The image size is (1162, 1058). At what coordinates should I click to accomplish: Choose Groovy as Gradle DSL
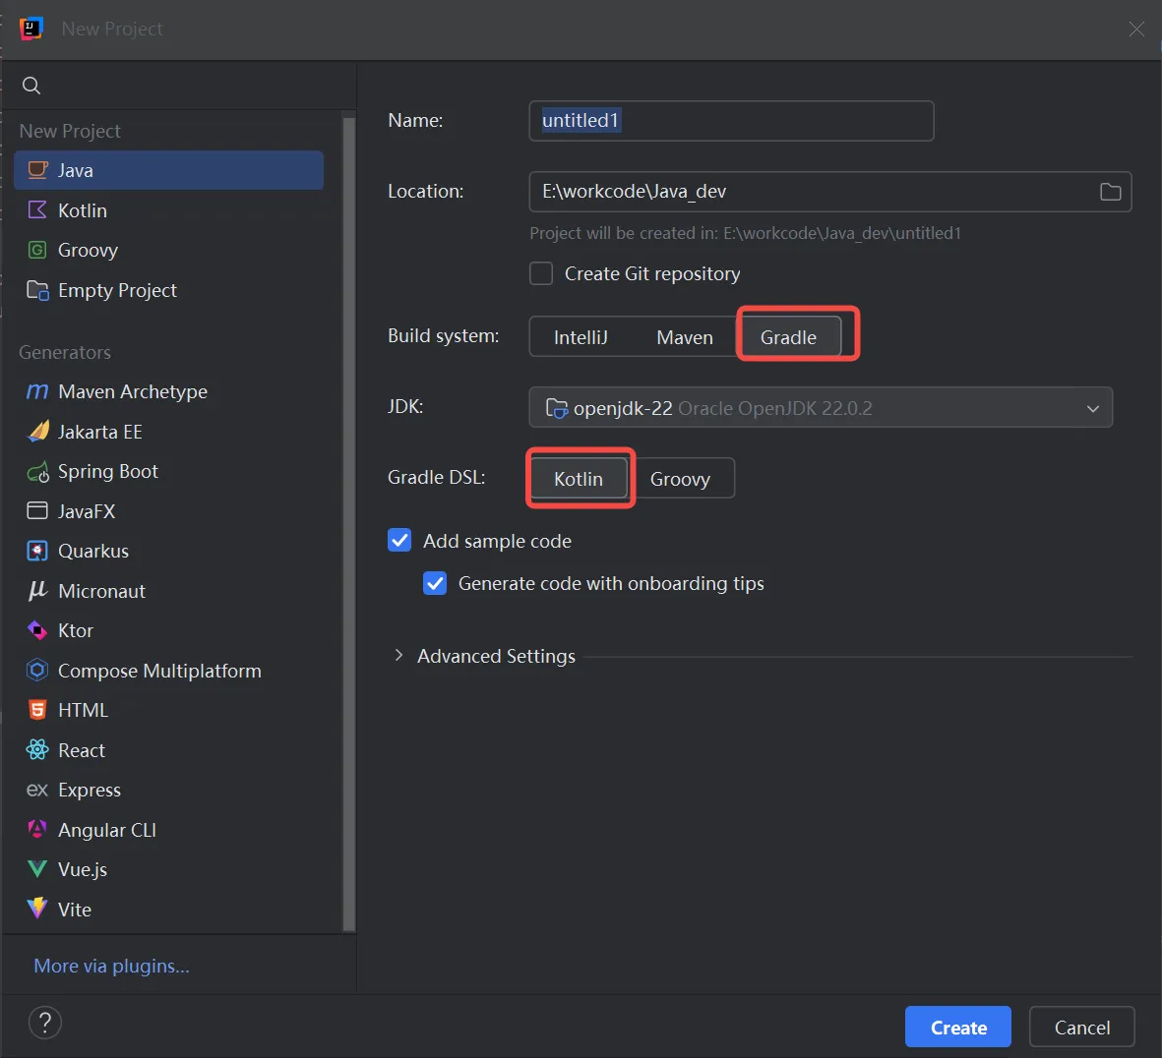pos(680,479)
